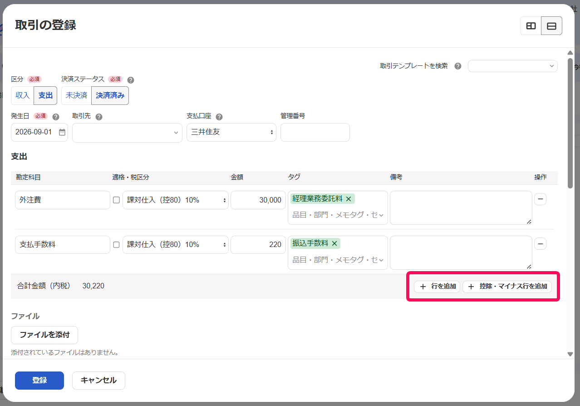Set status to 決済済み
This screenshot has height=406, width=580.
coord(110,95)
